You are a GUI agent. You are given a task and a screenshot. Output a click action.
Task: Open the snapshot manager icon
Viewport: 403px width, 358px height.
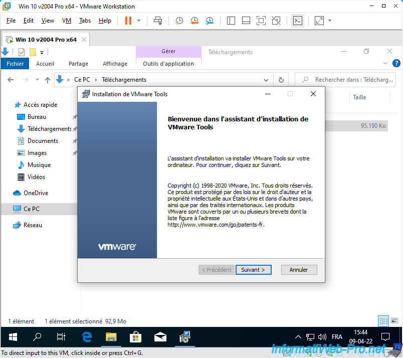pyautogui.click(x=210, y=21)
